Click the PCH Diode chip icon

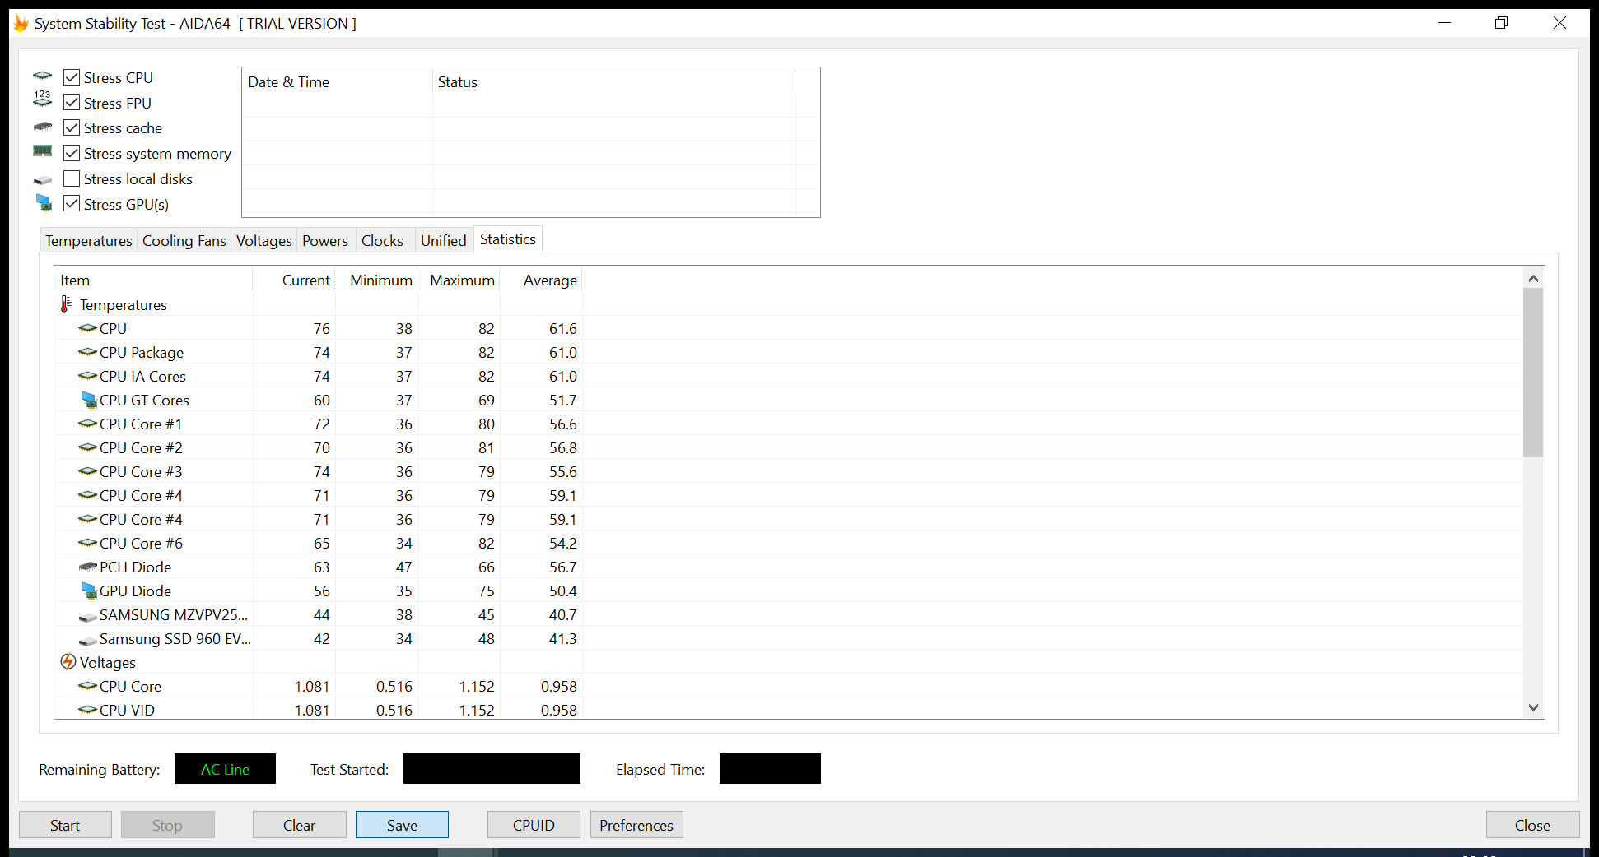coord(87,567)
